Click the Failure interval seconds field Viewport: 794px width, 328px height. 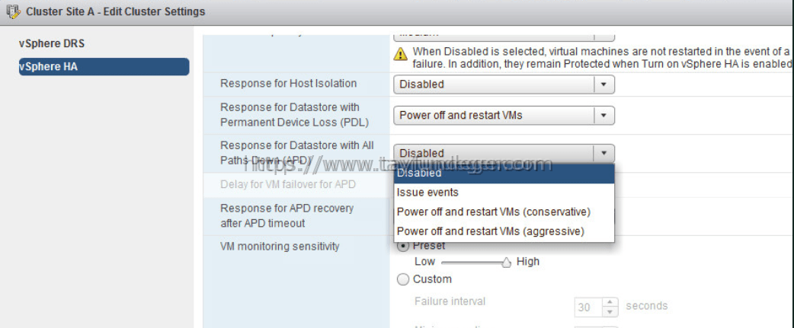point(588,307)
